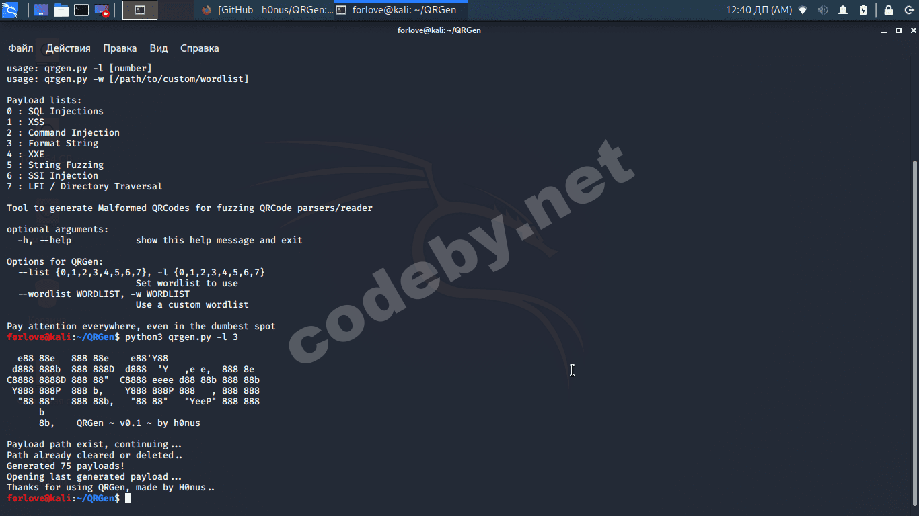Click the 'Payload lists:' heading
The image size is (919, 516).
pyautogui.click(x=44, y=101)
